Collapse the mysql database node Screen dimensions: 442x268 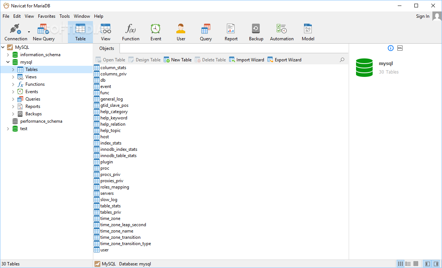tap(8, 62)
